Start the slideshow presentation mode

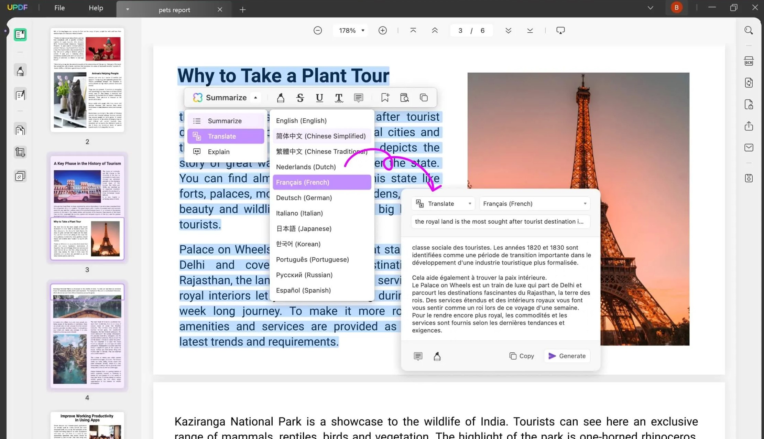pyautogui.click(x=560, y=30)
